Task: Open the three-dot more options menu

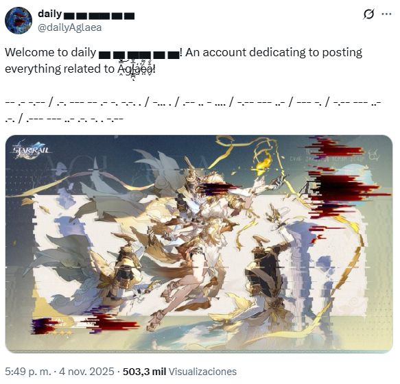Action: click(386, 14)
